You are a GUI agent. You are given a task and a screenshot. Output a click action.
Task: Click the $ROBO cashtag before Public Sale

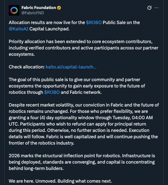[94, 22]
